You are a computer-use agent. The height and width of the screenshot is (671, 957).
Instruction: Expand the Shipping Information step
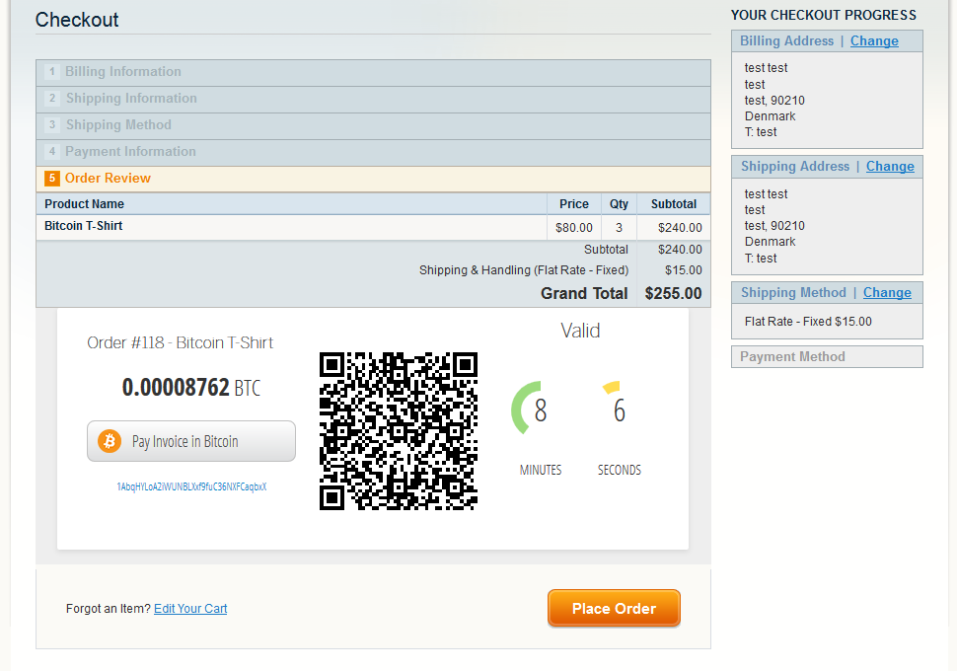click(x=131, y=99)
